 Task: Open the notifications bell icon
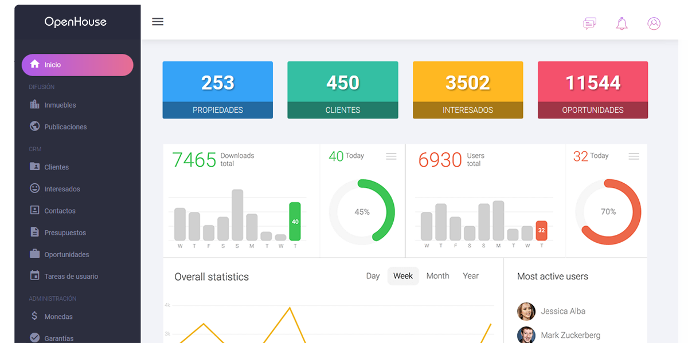(621, 23)
